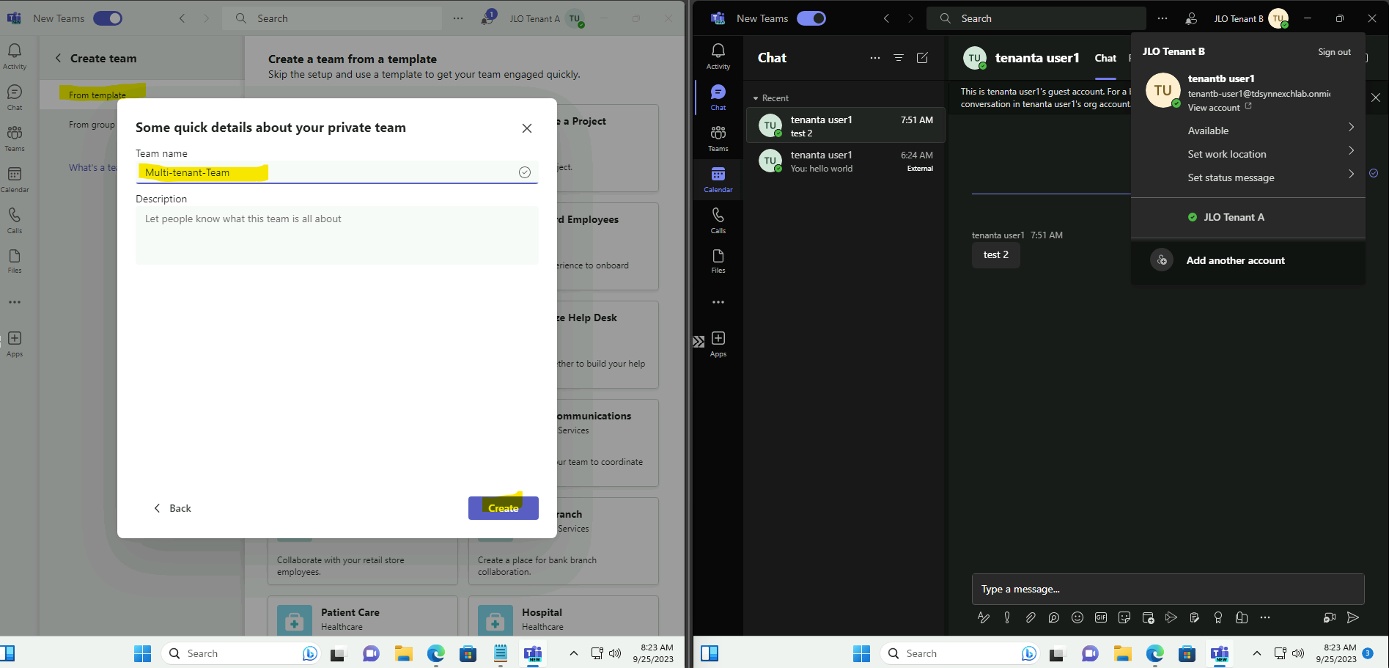Open the GIF picker icon
Screen dimensions: 1389x668
tap(1101, 617)
